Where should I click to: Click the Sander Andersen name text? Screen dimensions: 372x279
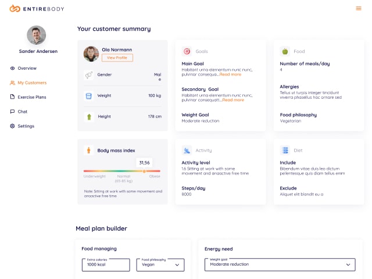[38, 51]
